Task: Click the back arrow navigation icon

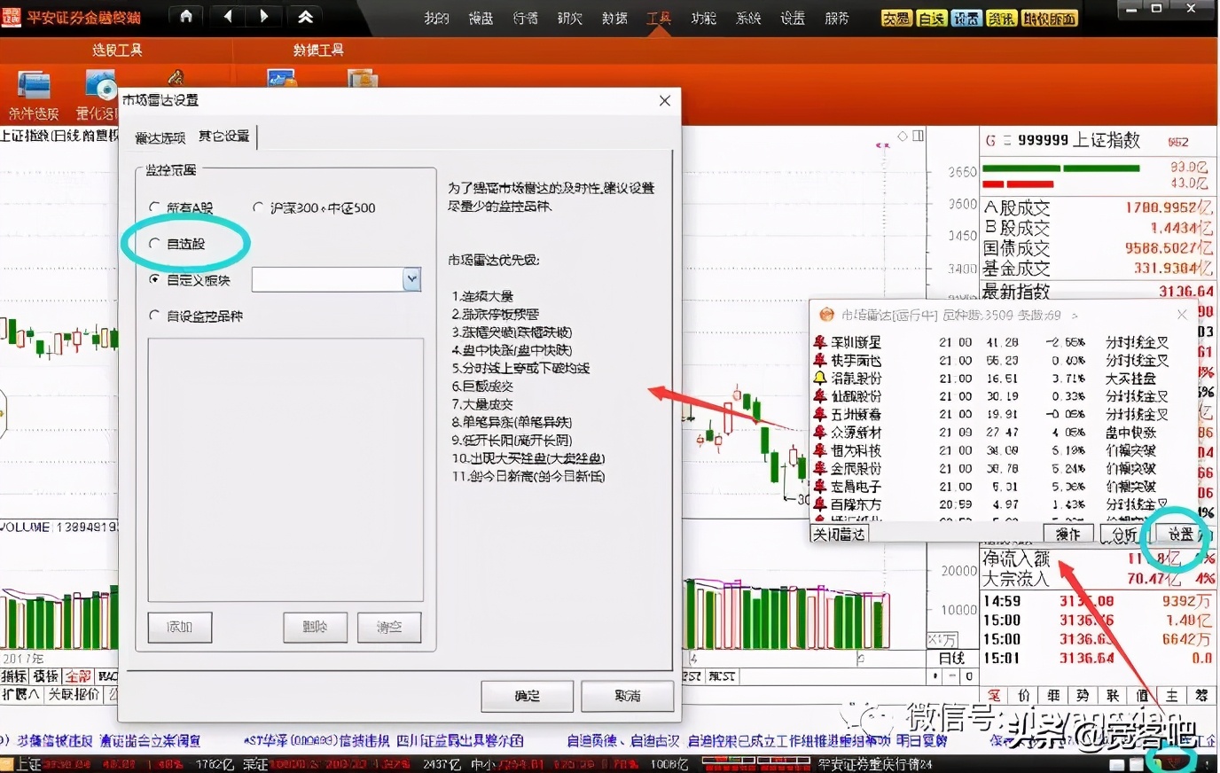Action: pos(226,15)
